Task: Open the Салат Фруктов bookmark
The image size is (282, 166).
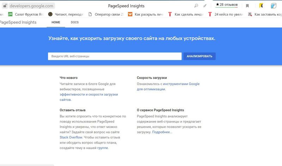Action: 29,14
